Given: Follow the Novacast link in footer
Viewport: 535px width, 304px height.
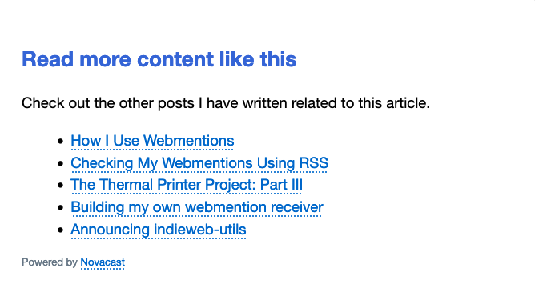Looking at the screenshot, I should tap(103, 262).
